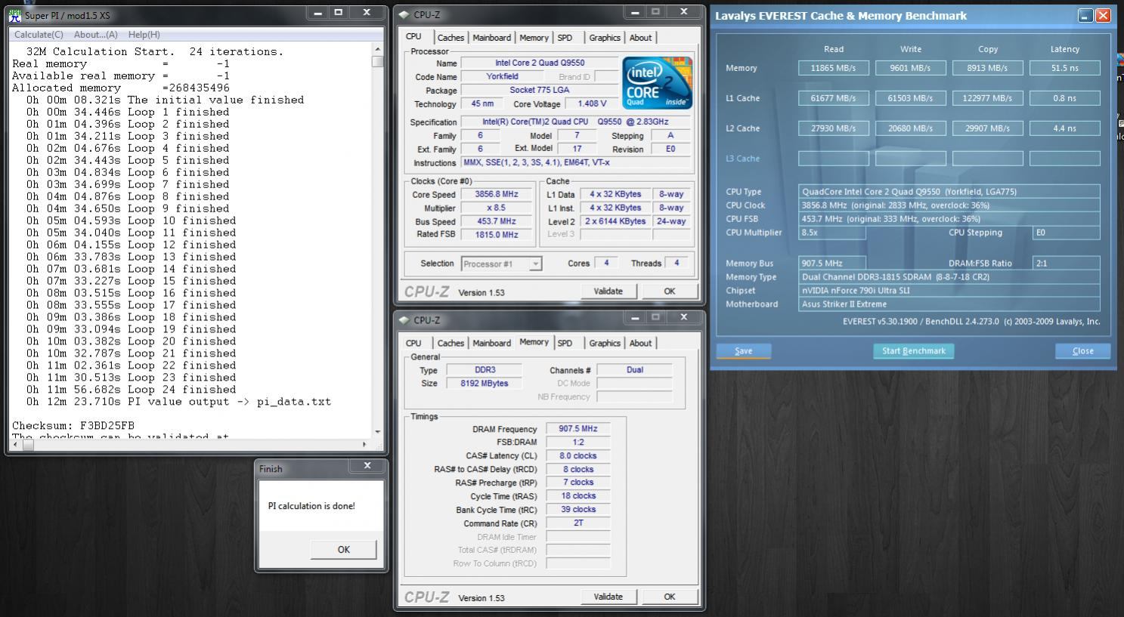Click Super PI horizontal scrollbar thumb
The width and height of the screenshot is (1124, 617).
(x=28, y=444)
